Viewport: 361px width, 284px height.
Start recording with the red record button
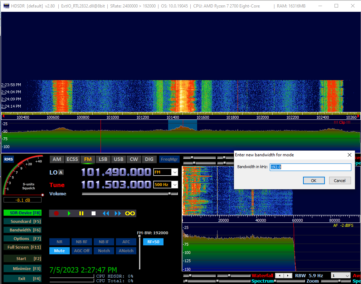click(x=57, y=213)
